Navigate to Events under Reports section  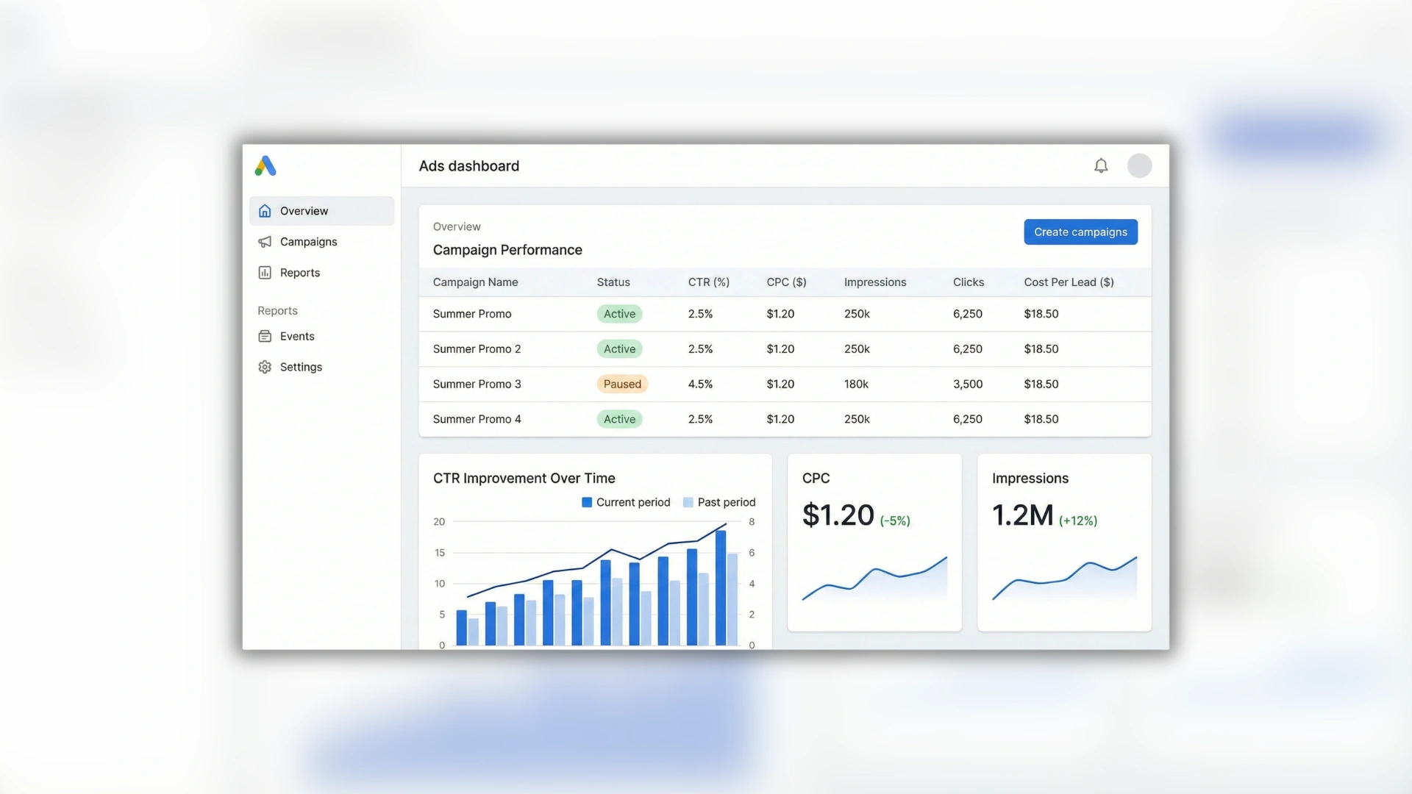(296, 336)
